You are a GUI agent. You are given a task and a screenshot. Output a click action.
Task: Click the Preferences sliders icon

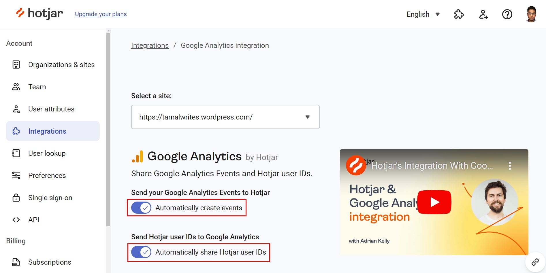[x=16, y=175]
